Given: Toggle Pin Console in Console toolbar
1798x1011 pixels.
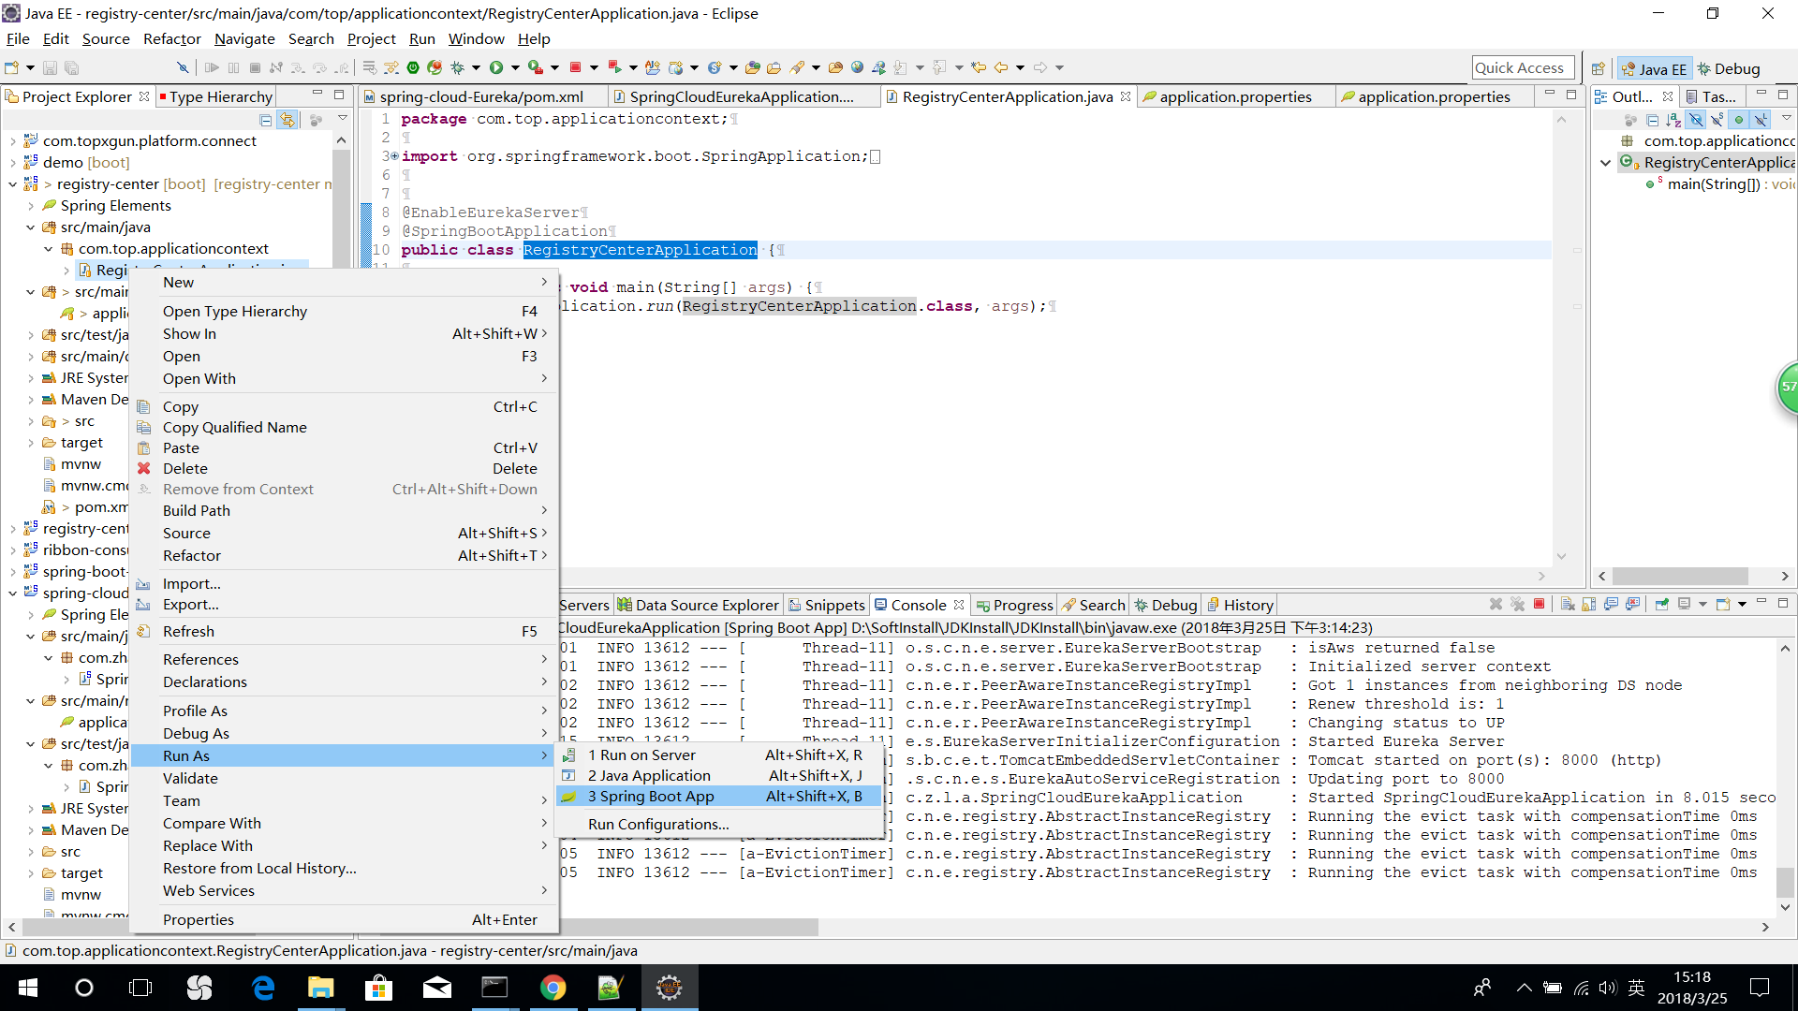Looking at the screenshot, I should pyautogui.click(x=1662, y=604).
